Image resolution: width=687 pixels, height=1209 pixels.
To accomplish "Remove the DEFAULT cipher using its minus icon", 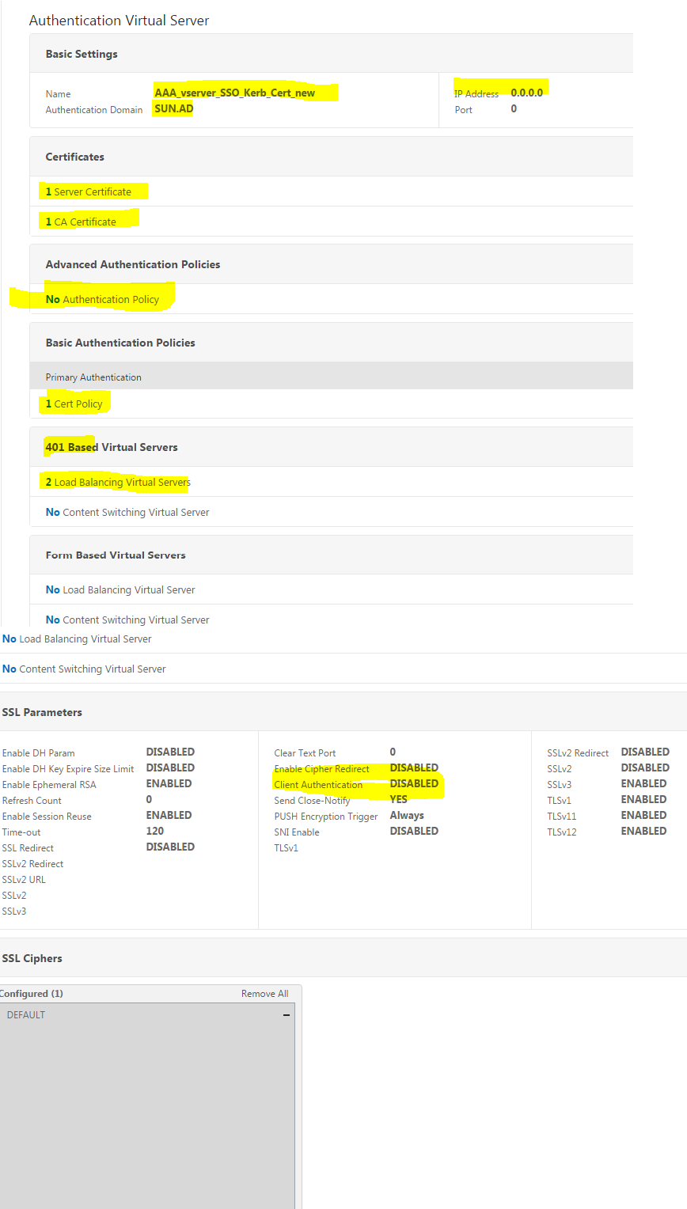I will click(x=288, y=1014).
